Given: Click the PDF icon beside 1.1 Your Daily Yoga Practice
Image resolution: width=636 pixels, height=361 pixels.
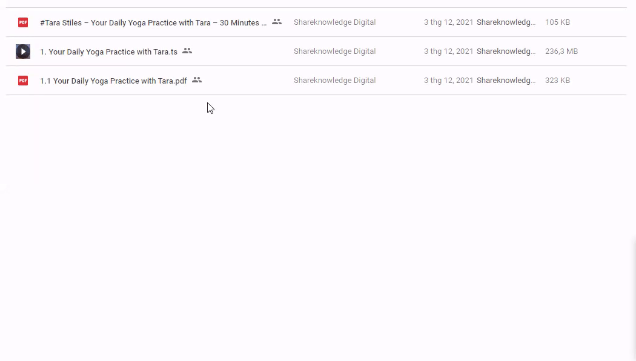Looking at the screenshot, I should click(x=23, y=81).
